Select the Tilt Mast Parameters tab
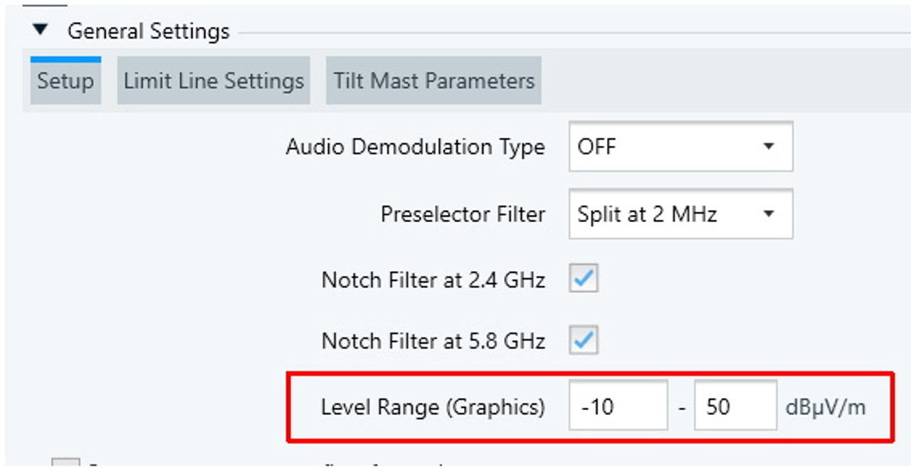Viewport: 911px width, 469px height. 433,81
